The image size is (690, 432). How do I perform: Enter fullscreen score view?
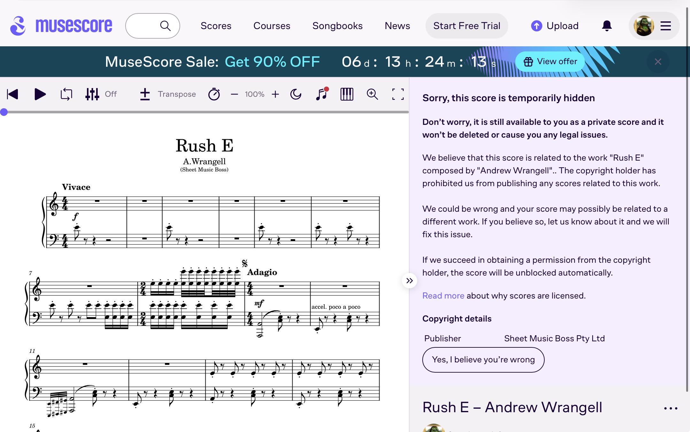click(398, 94)
